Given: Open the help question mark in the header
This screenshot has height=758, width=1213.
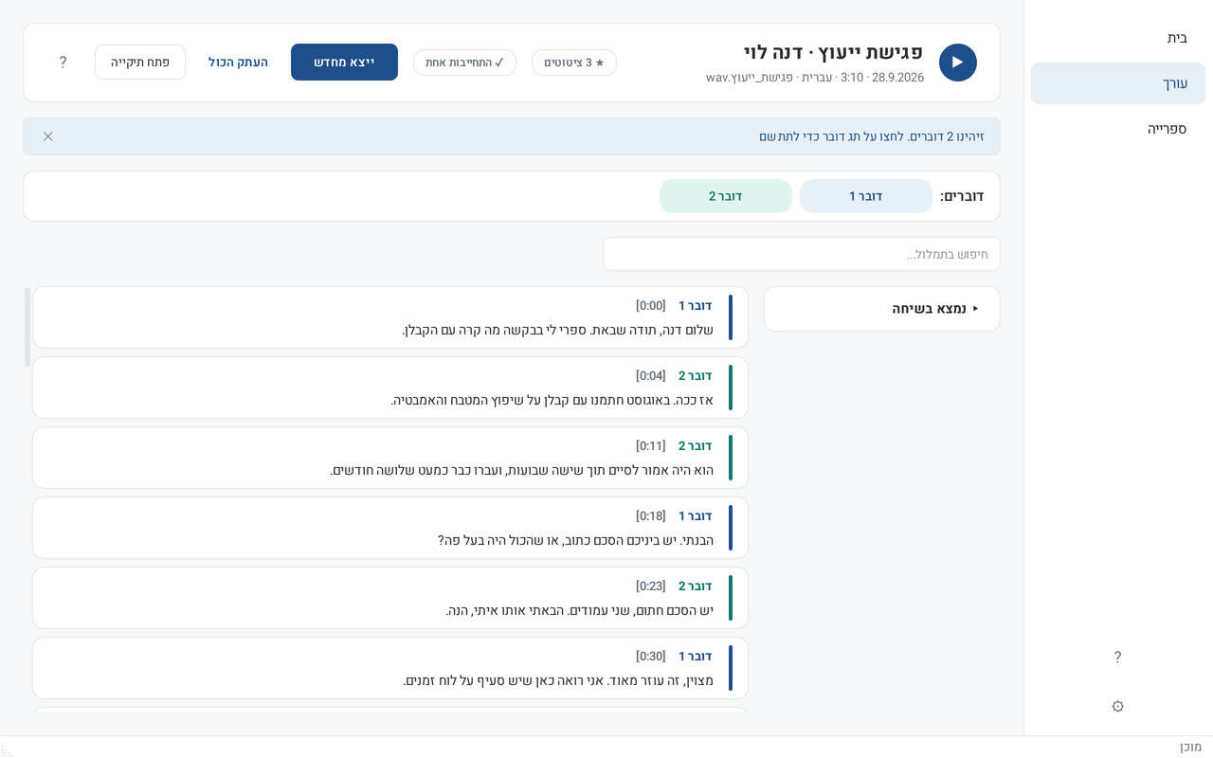Looking at the screenshot, I should click(x=63, y=63).
